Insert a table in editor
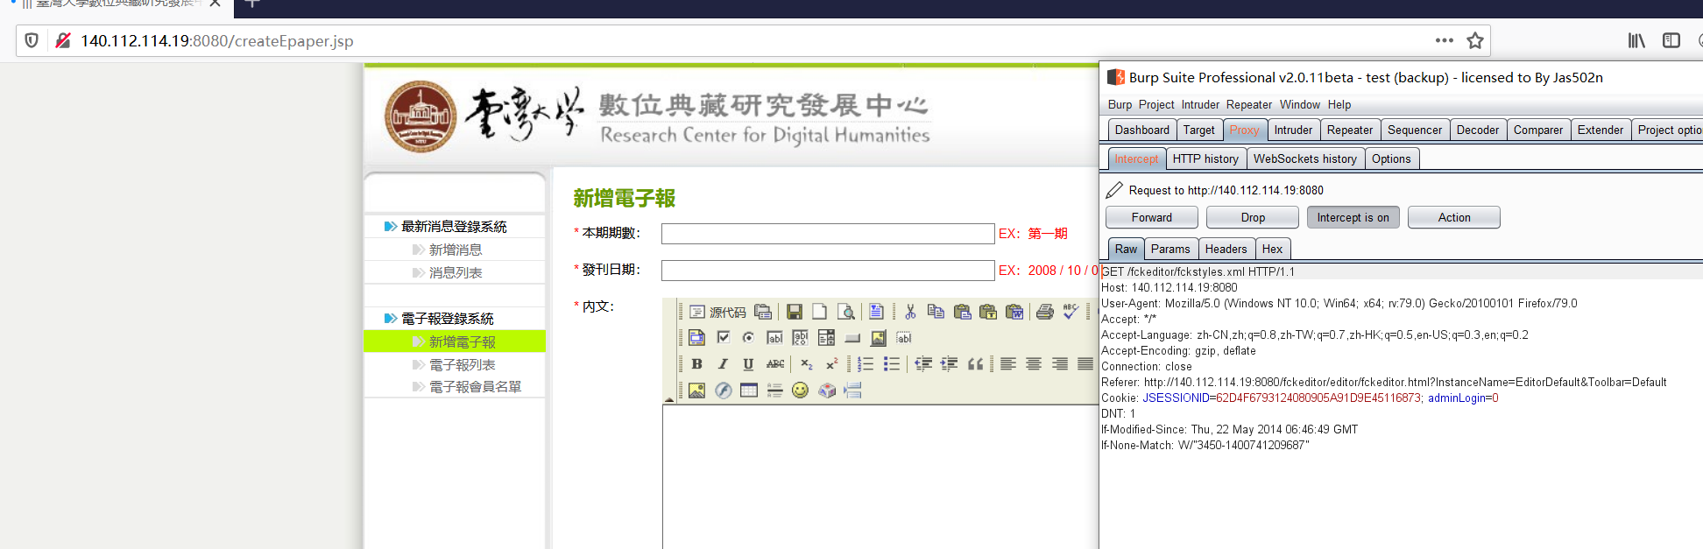Image resolution: width=1703 pixels, height=549 pixels. click(748, 391)
